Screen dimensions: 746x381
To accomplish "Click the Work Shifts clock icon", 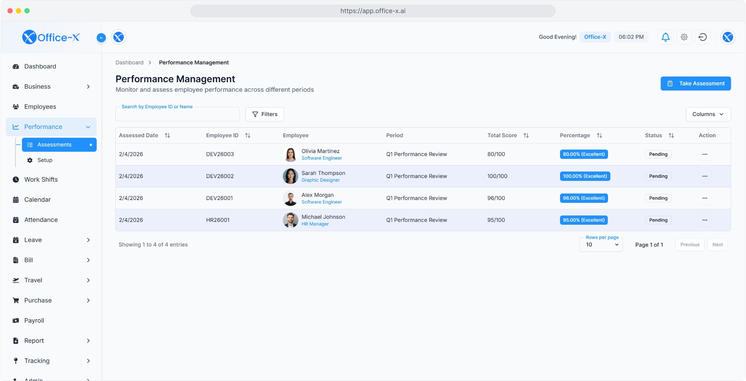I will click(x=16, y=179).
